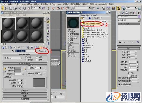Image resolution: width=142 pixels, height=103 pixels.
Task: Click the Quick Render teapot icon
Action: [x=140, y=9]
